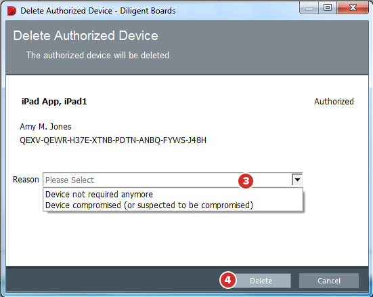The image size is (373, 297).
Task: Click the Delete Authorized Device header title
Action: tap(86, 36)
